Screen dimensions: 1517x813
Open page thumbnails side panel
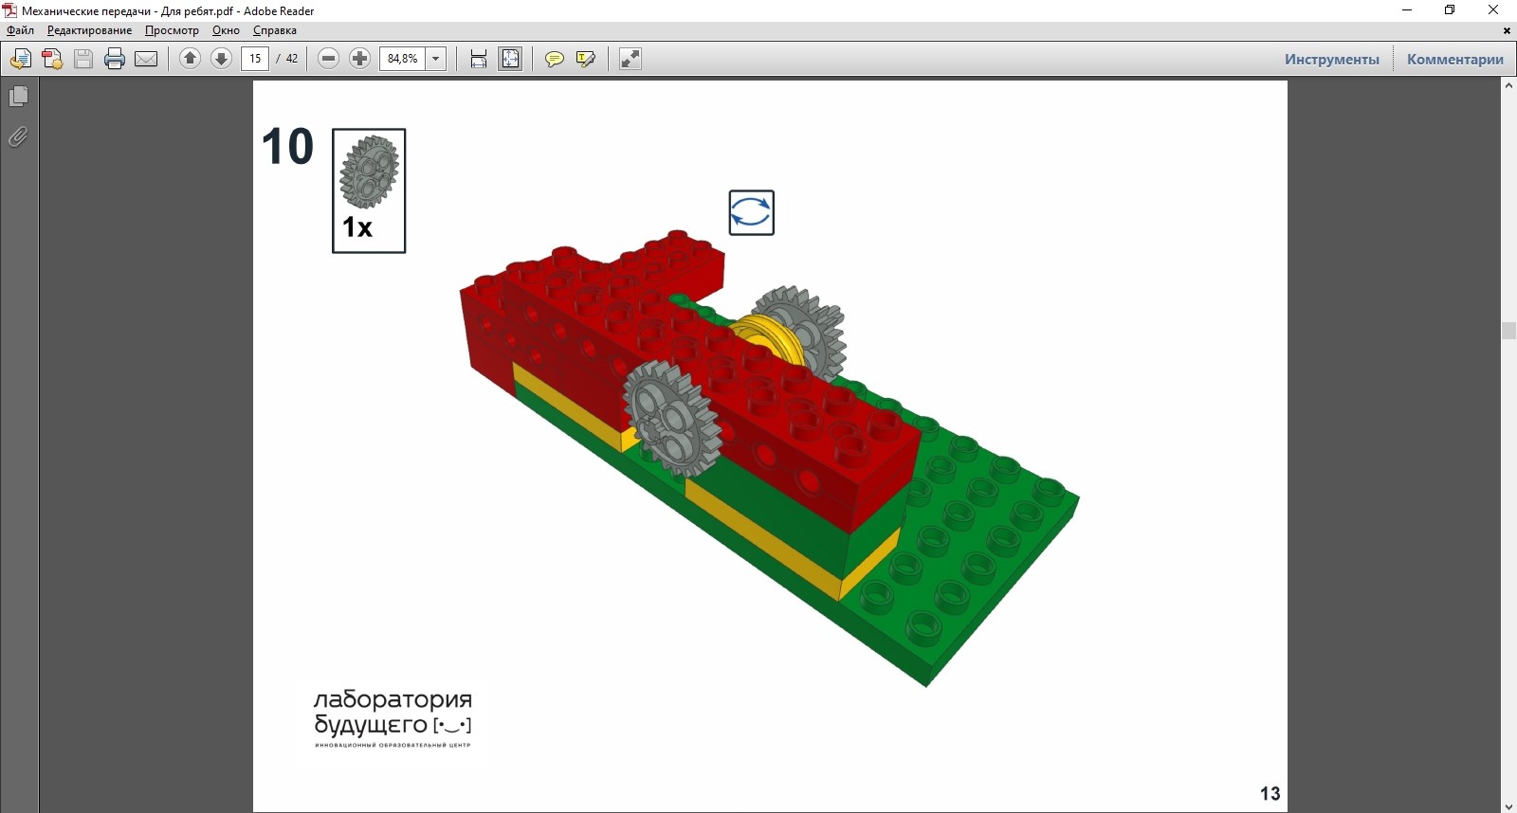(x=18, y=97)
